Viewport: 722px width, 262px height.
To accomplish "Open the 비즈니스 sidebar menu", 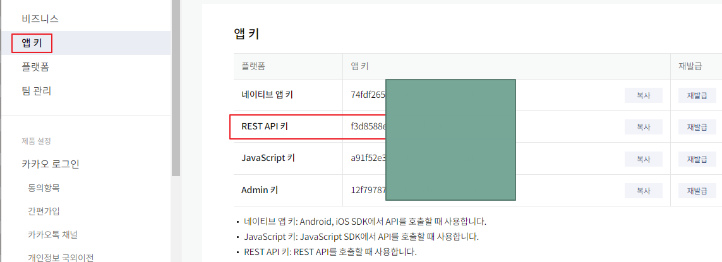I will pyautogui.click(x=40, y=19).
